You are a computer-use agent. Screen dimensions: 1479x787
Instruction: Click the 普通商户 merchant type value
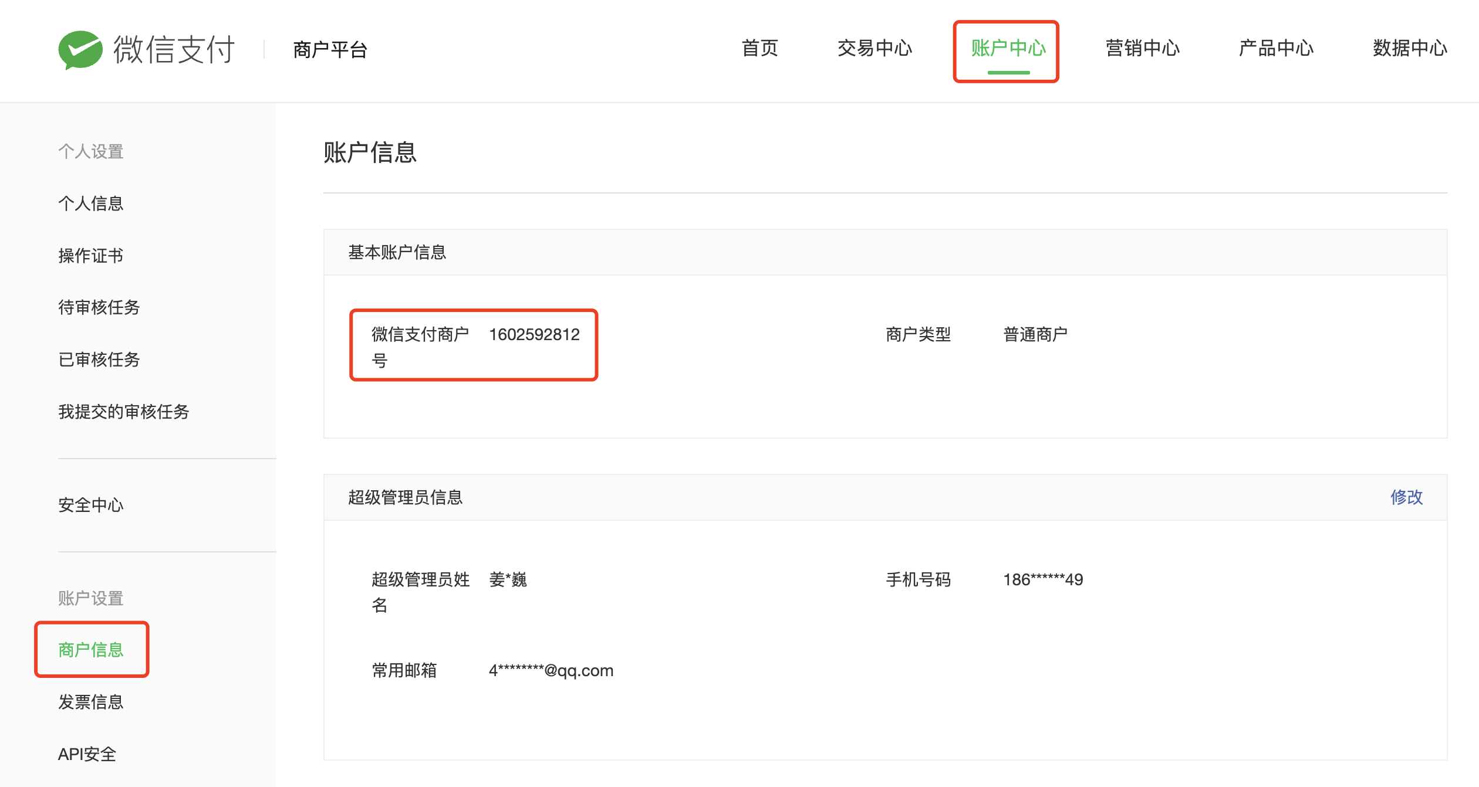[x=1035, y=334]
